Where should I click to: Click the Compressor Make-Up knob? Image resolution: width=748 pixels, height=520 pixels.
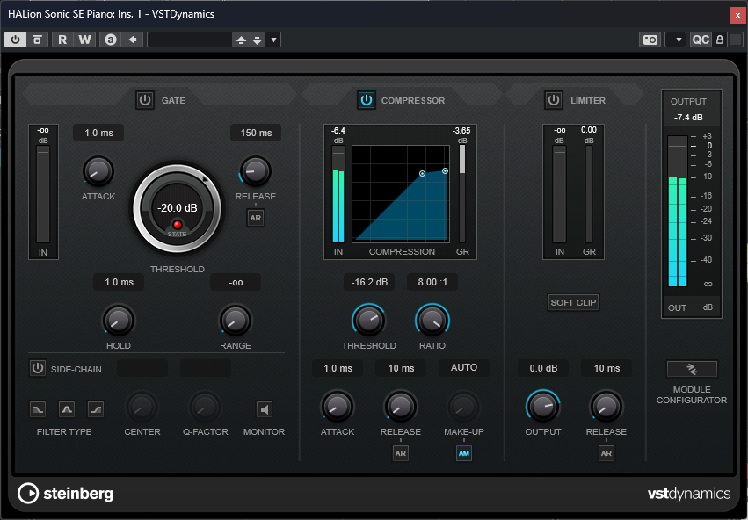(x=464, y=407)
